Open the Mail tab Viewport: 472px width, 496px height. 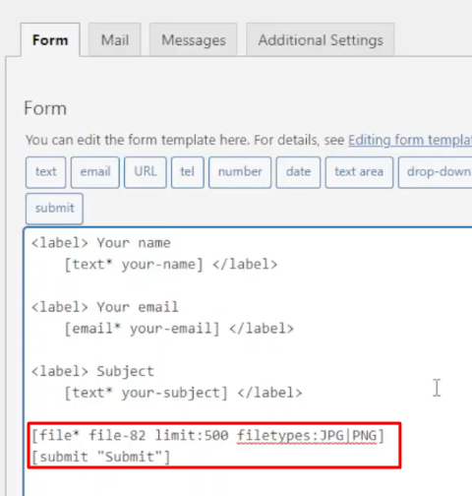click(115, 39)
